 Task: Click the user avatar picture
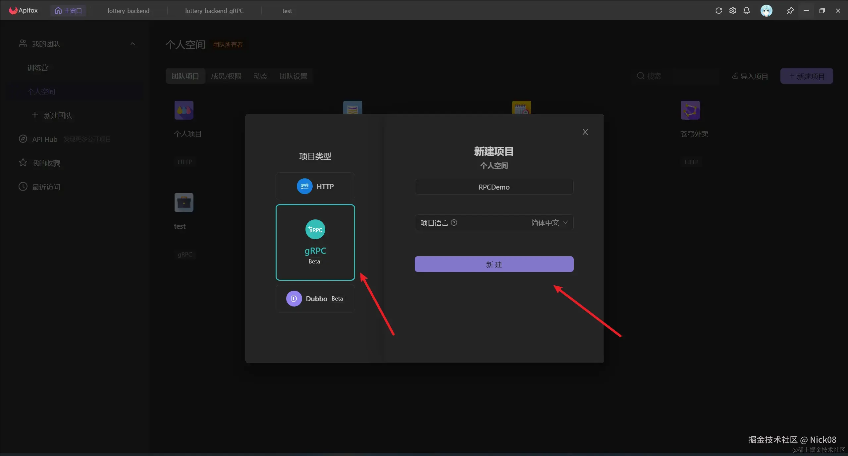[766, 11]
